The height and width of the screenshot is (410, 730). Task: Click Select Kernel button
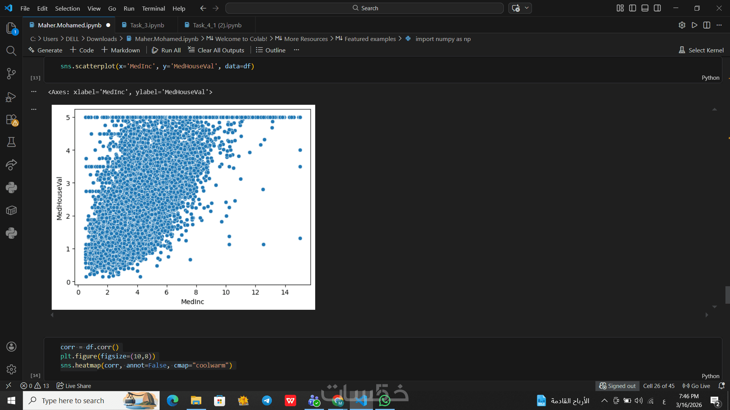pyautogui.click(x=701, y=50)
